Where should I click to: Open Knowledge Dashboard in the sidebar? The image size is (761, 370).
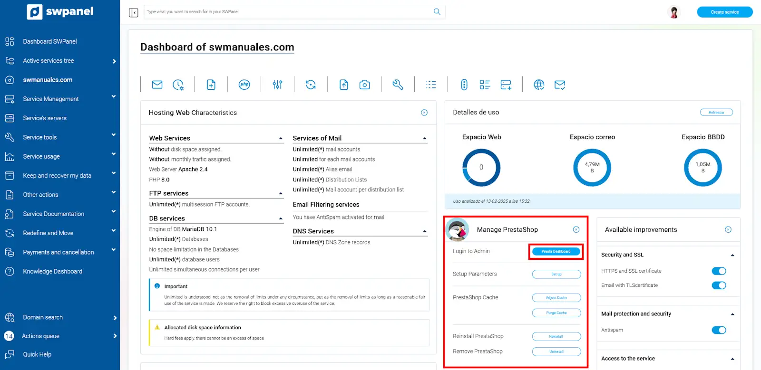click(53, 271)
